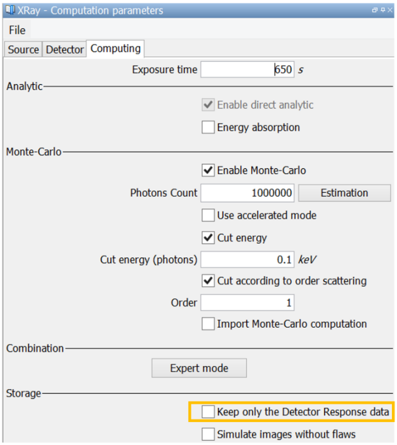The height and width of the screenshot is (445, 397).
Task: Click the Exposure time input field
Action: [x=247, y=70]
